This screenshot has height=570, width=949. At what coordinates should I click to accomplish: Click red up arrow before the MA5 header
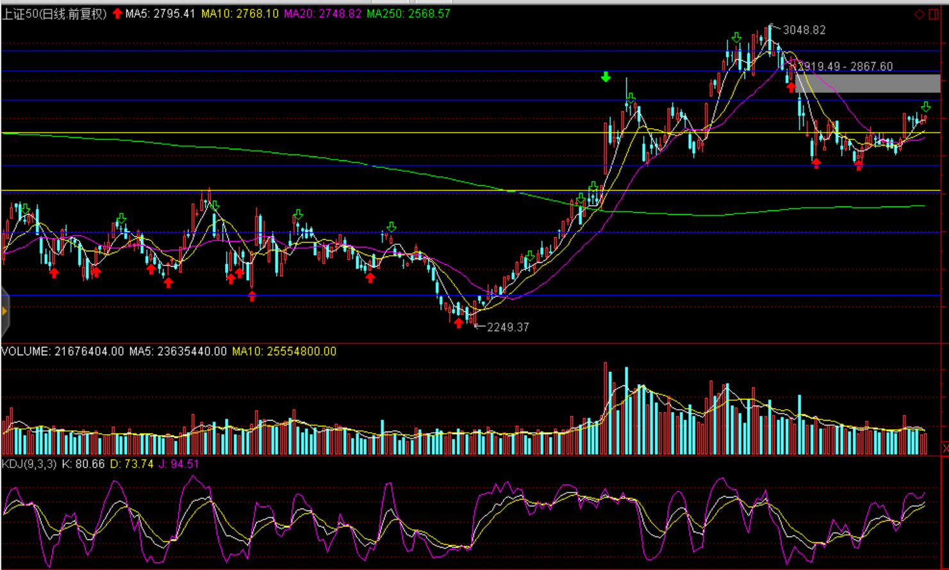117,13
